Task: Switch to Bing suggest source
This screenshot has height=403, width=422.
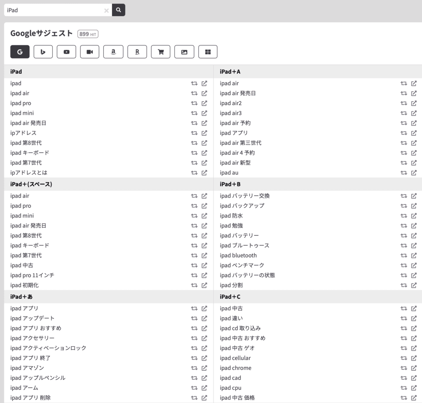Action: tap(43, 52)
